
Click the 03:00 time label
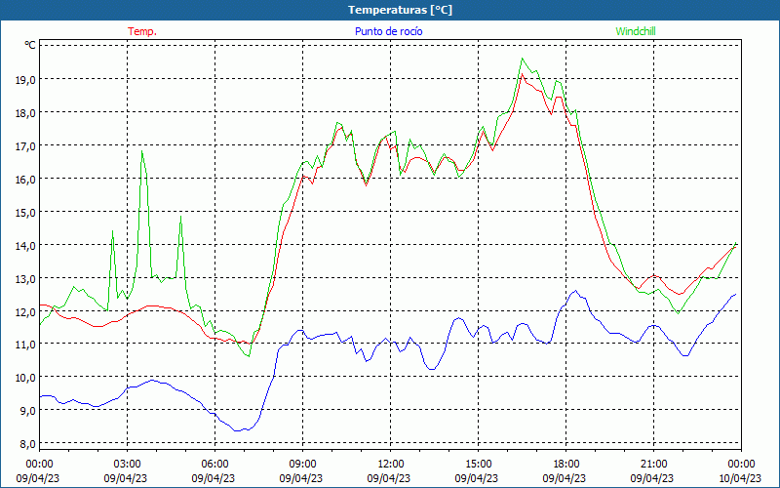click(x=128, y=465)
